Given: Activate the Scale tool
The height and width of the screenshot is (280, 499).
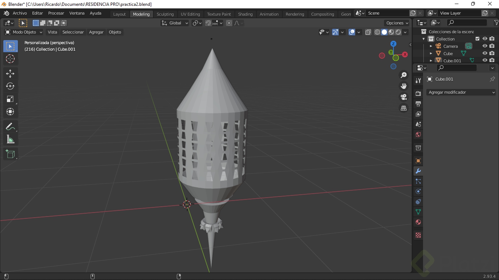Looking at the screenshot, I should (x=10, y=99).
